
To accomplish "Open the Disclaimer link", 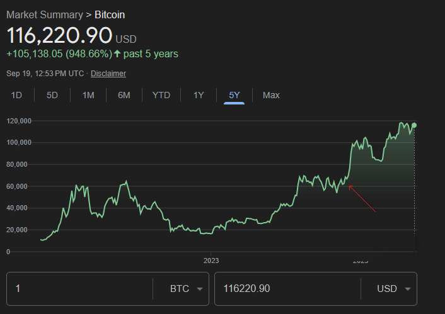I will pos(108,74).
